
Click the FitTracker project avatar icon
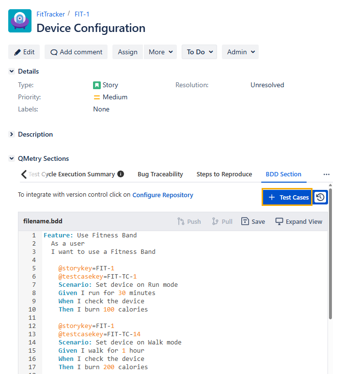[20, 21]
